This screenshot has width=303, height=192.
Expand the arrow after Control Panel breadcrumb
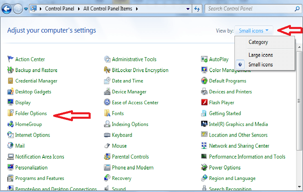point(79,9)
